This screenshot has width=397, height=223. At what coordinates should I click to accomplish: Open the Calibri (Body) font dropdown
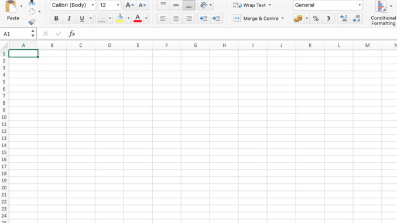tap(93, 5)
